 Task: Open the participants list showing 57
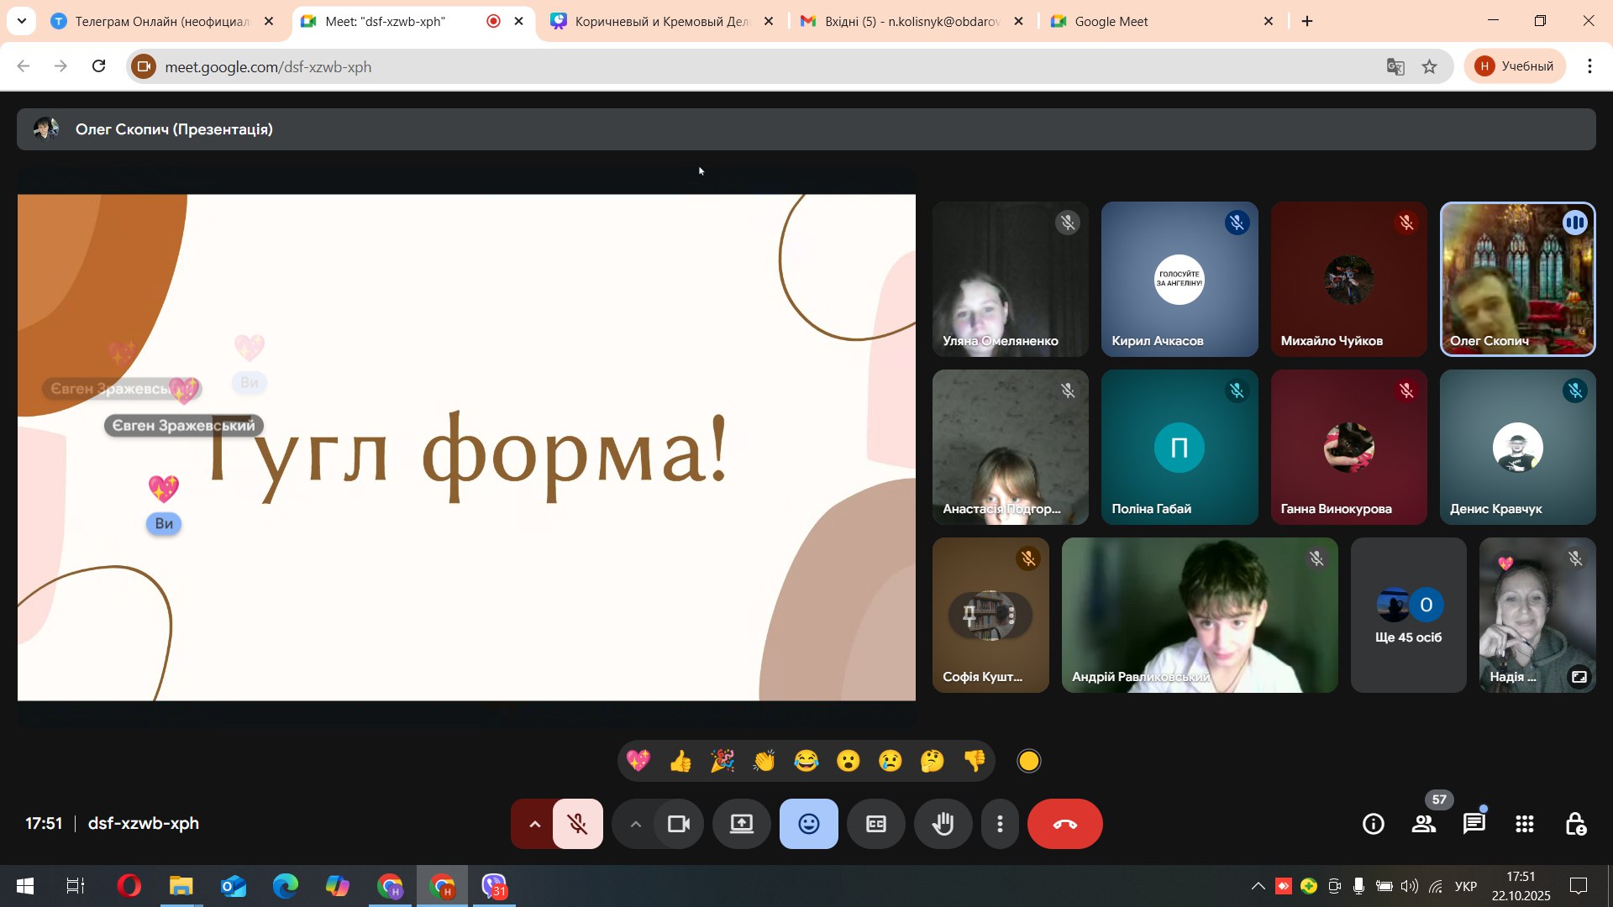[x=1424, y=824]
